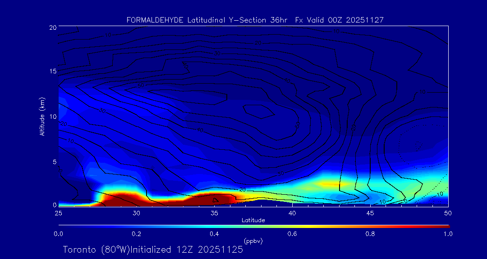The height and width of the screenshot is (259, 487).
Task: Click the 15 km altitude tick label
Action: coord(52,71)
